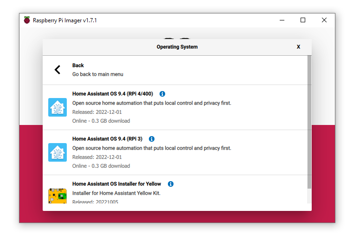
Task: Close the Raspberry Pi Imager window
Action: (324, 20)
